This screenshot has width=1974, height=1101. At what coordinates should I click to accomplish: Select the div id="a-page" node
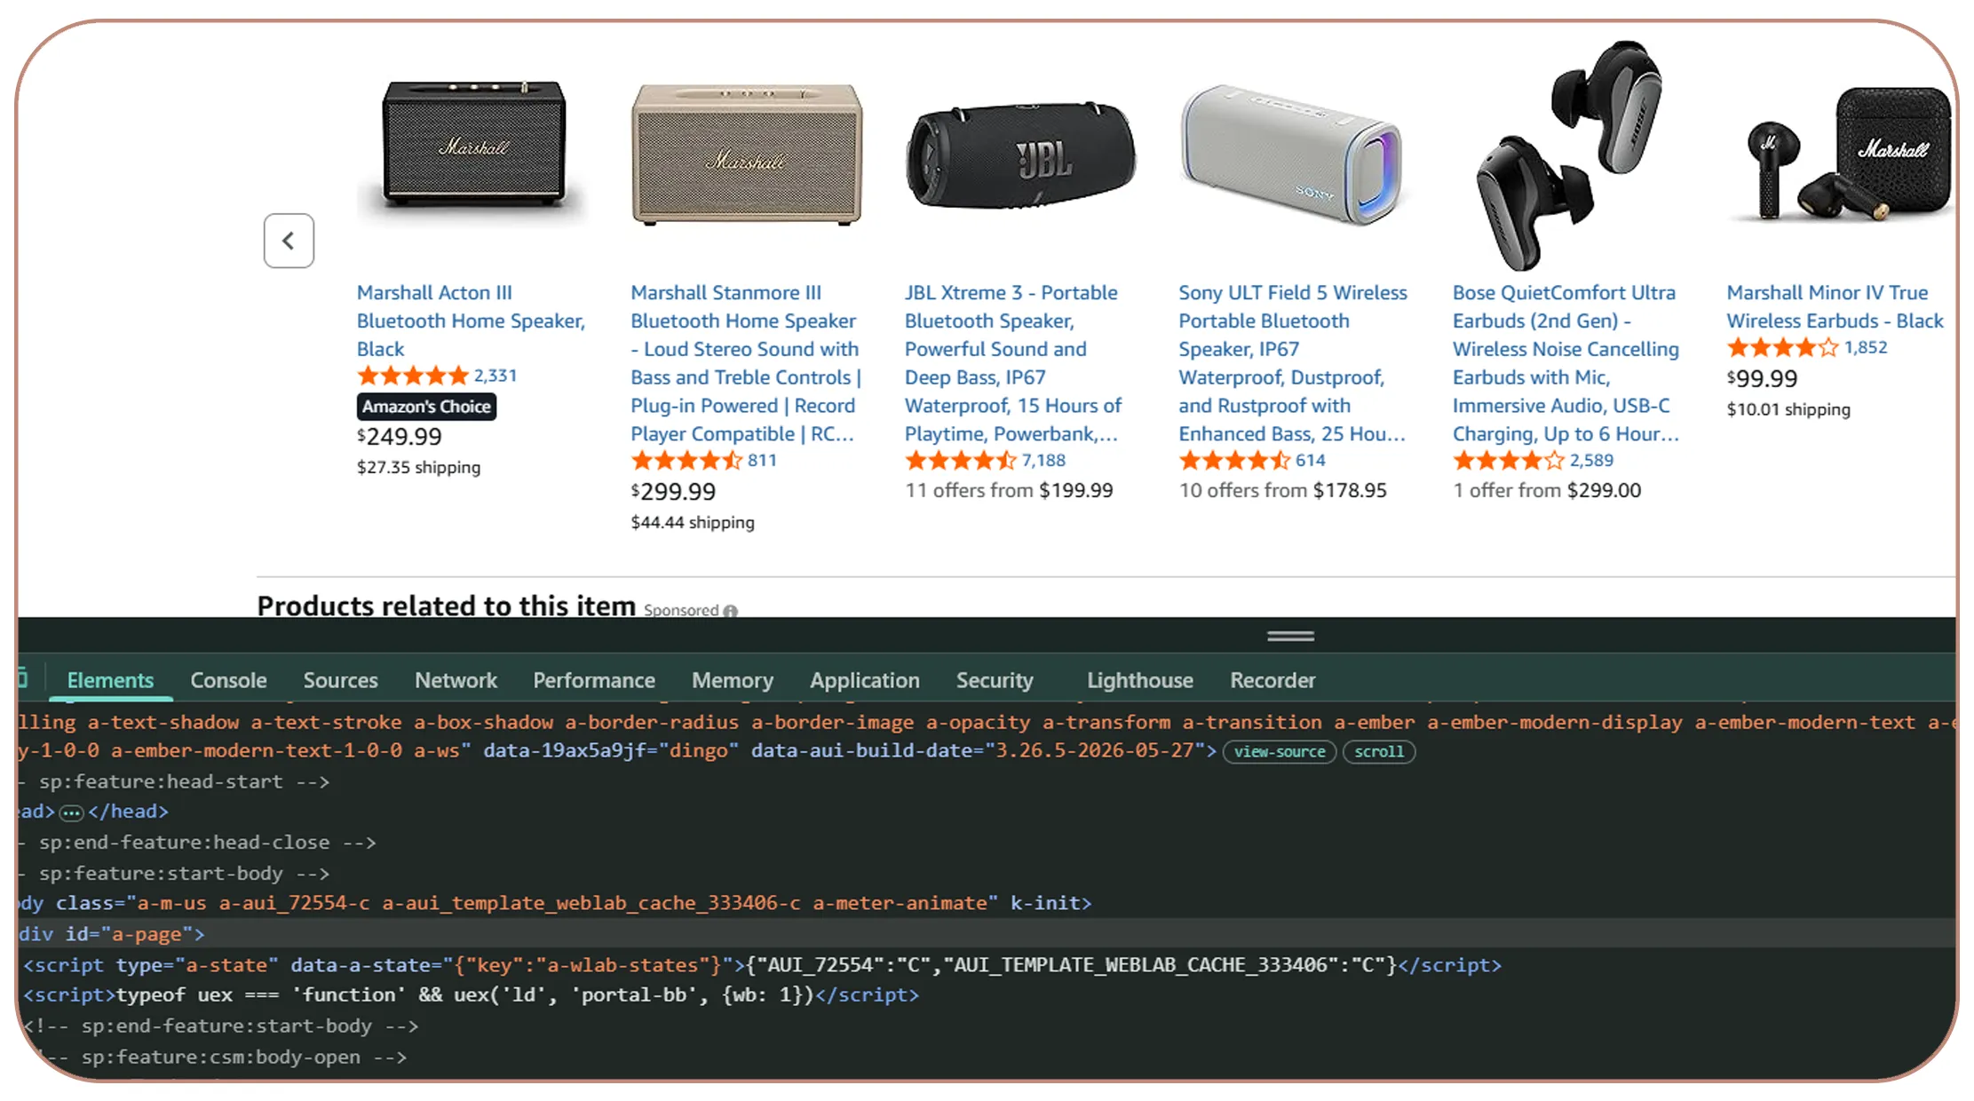click(x=987, y=934)
